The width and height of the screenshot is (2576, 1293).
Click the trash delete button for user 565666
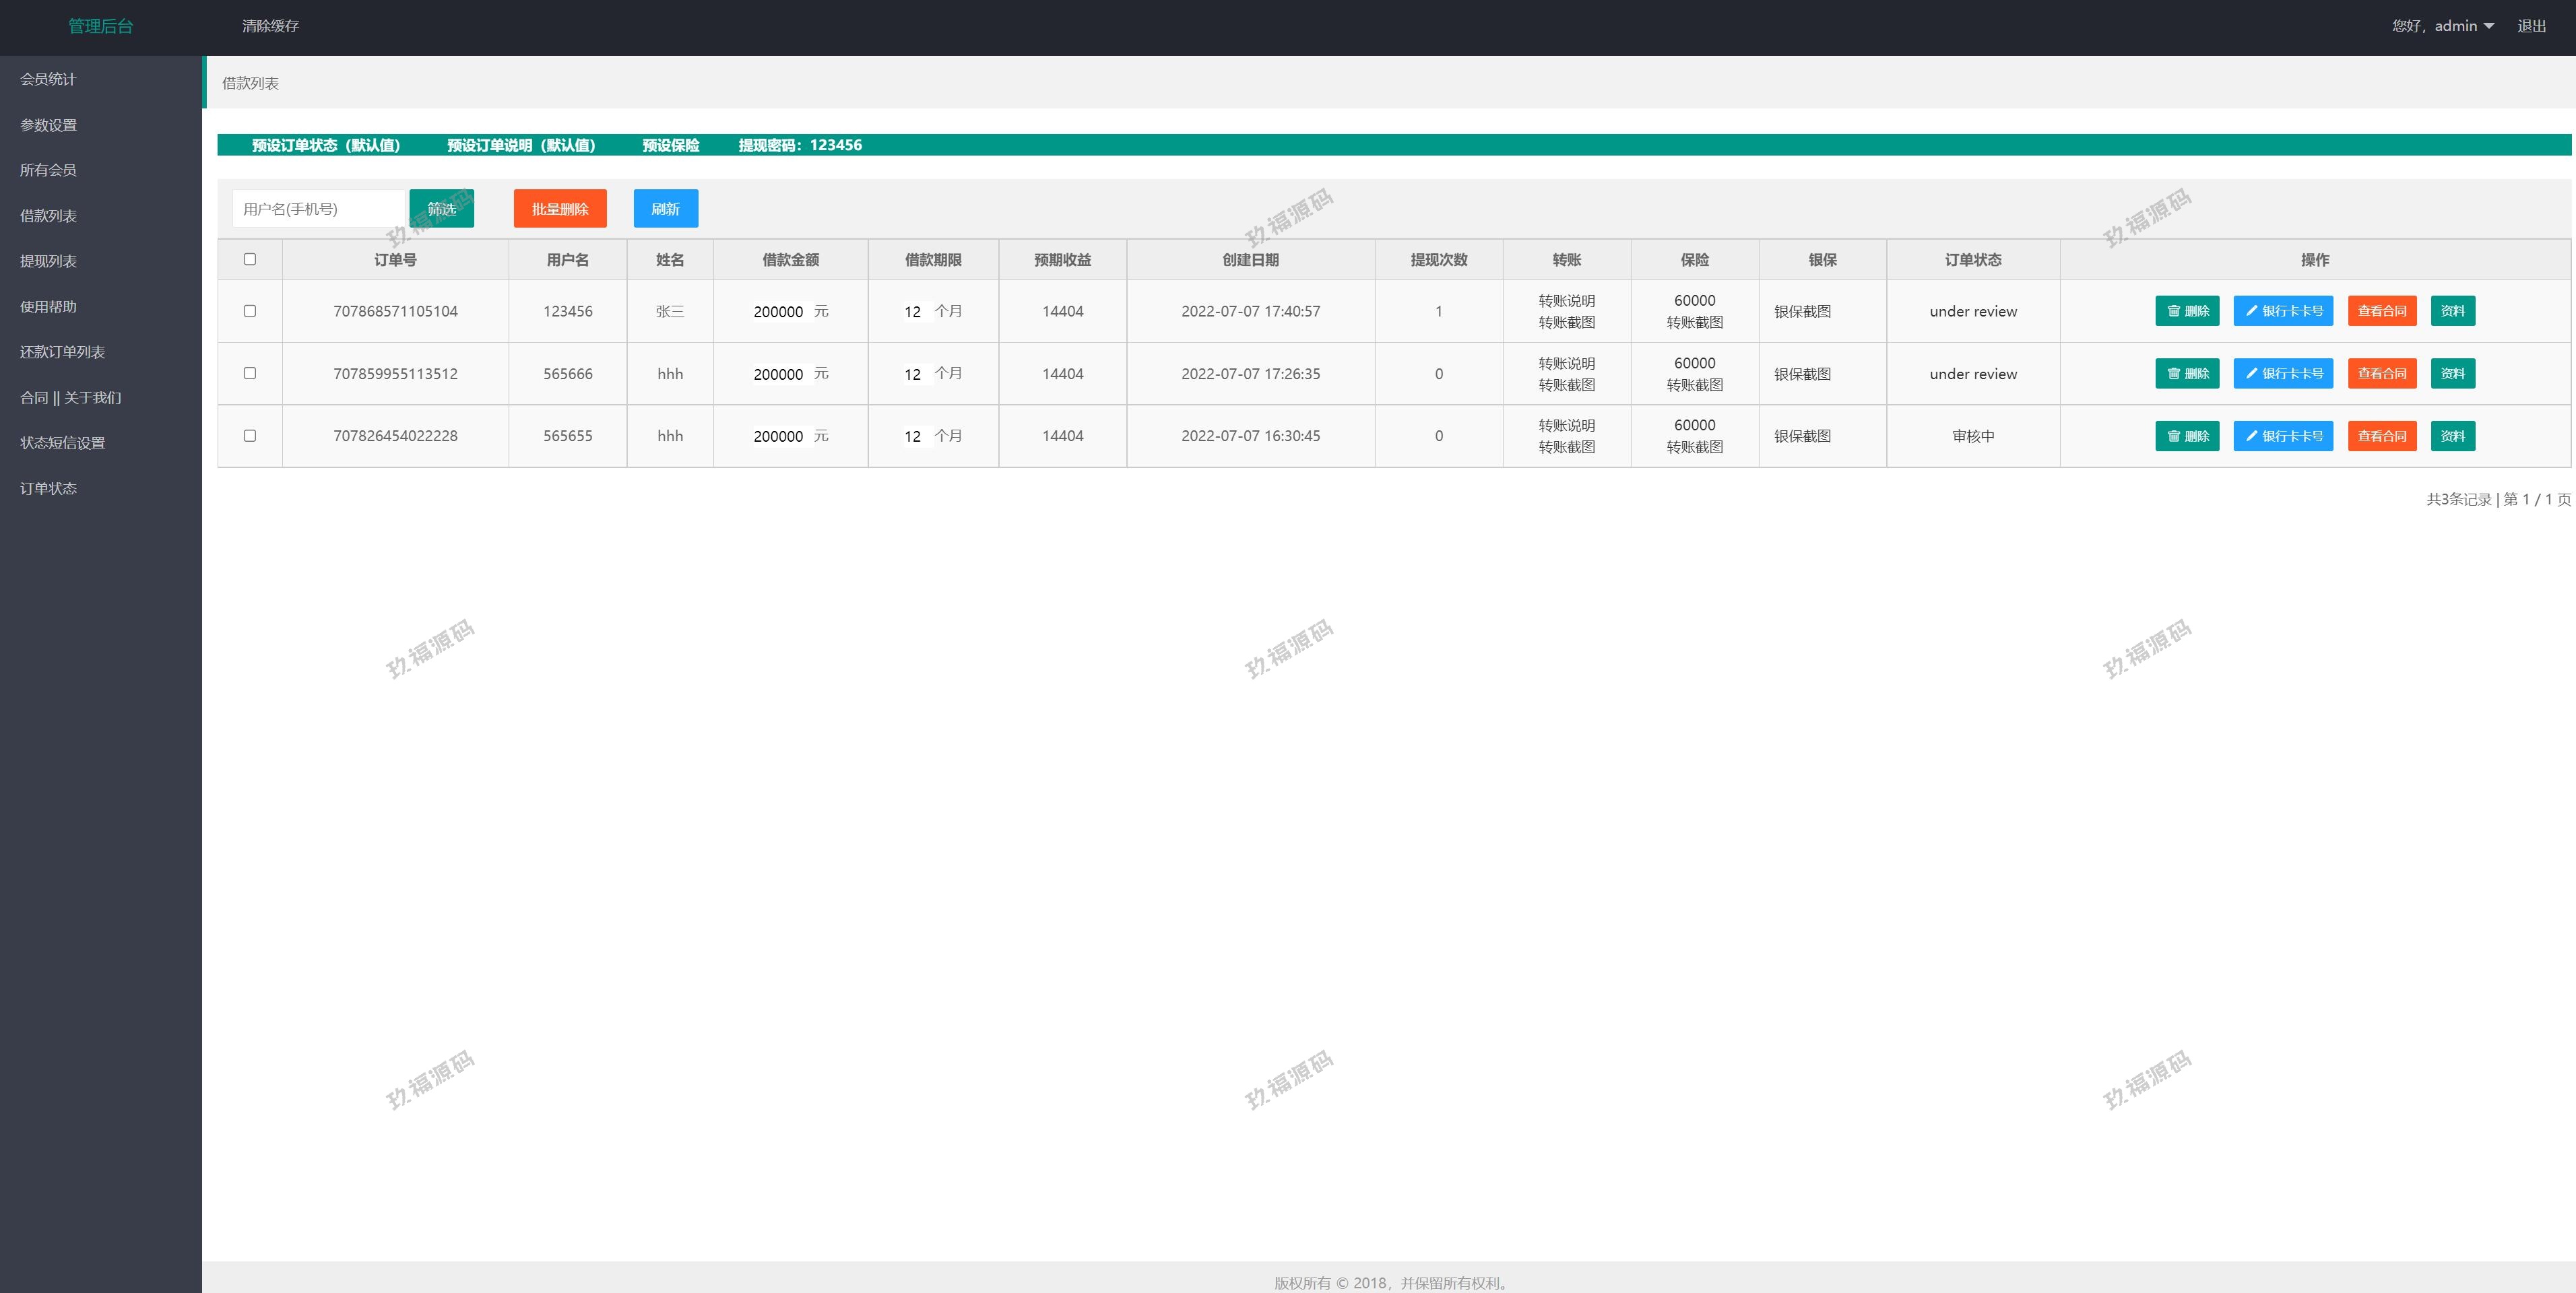(x=2186, y=374)
